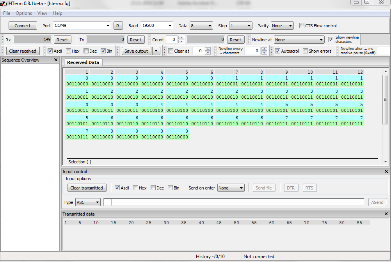Disable the Autoscroll checkbox
391x262 pixels.
click(x=277, y=51)
